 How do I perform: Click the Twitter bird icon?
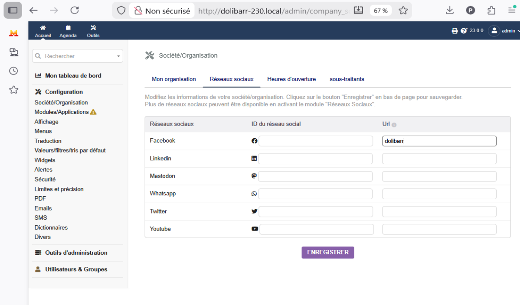point(255,211)
